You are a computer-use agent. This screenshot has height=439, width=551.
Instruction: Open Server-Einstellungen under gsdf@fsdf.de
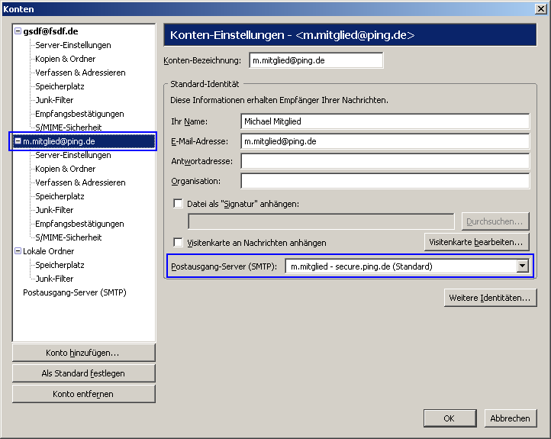click(72, 45)
